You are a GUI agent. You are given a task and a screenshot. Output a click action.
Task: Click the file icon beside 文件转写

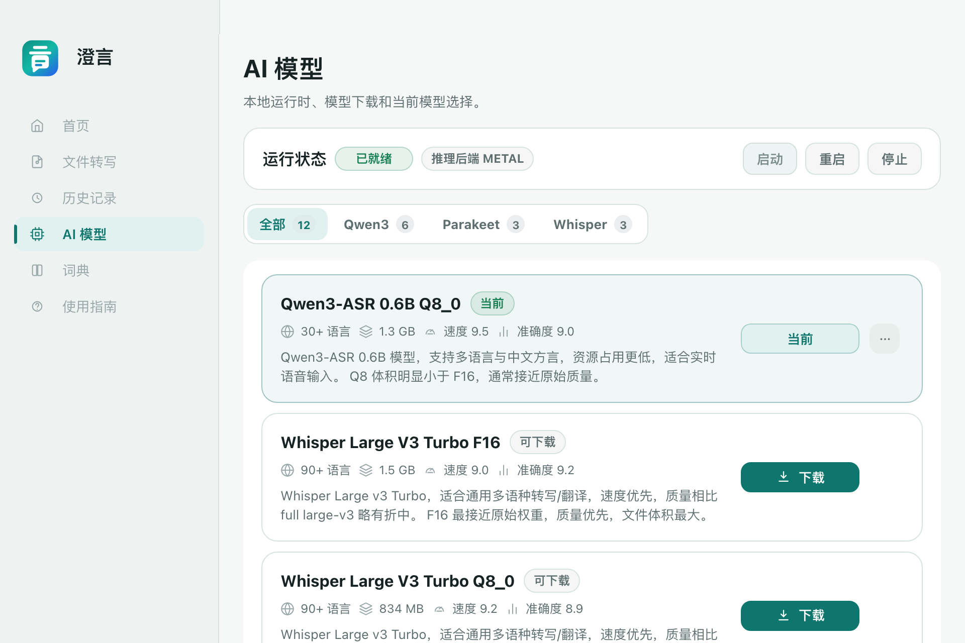click(37, 162)
